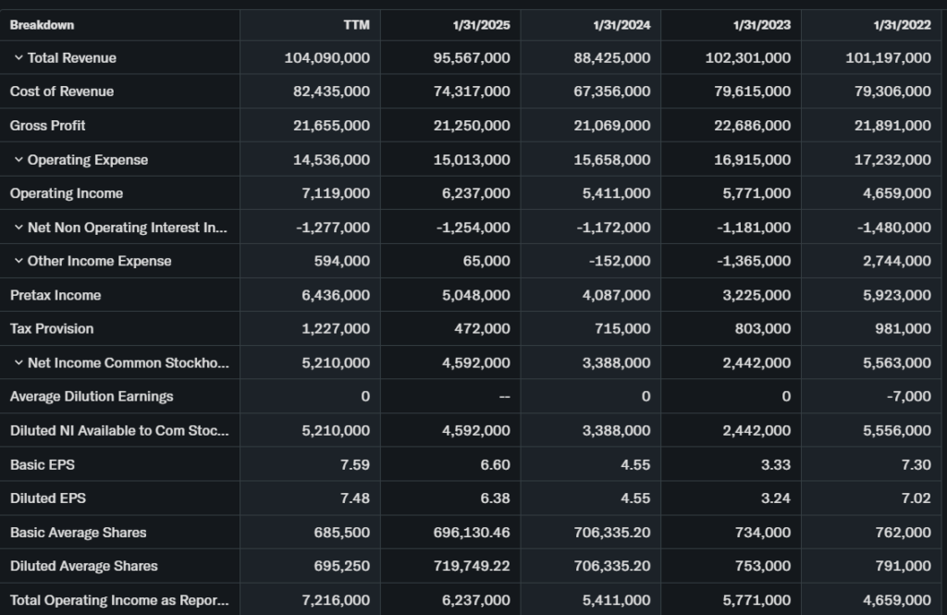The width and height of the screenshot is (947, 615).
Task: Expand the Other Income Expense chevron
Action: [18, 262]
